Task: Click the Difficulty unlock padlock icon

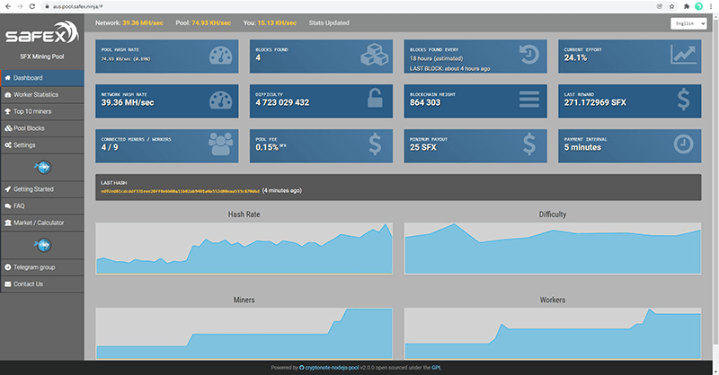Action: coord(375,98)
